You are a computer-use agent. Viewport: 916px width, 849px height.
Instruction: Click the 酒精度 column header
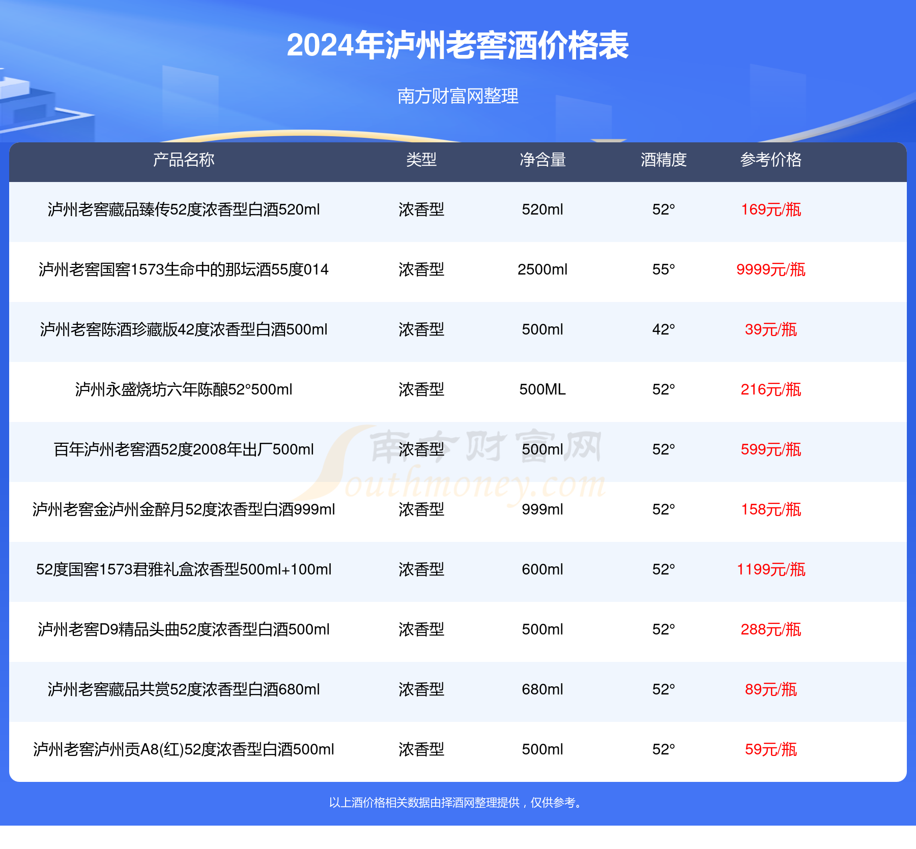click(664, 160)
